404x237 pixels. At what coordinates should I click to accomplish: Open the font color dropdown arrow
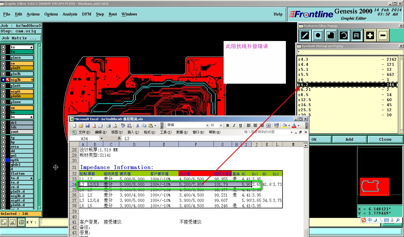click(299, 126)
